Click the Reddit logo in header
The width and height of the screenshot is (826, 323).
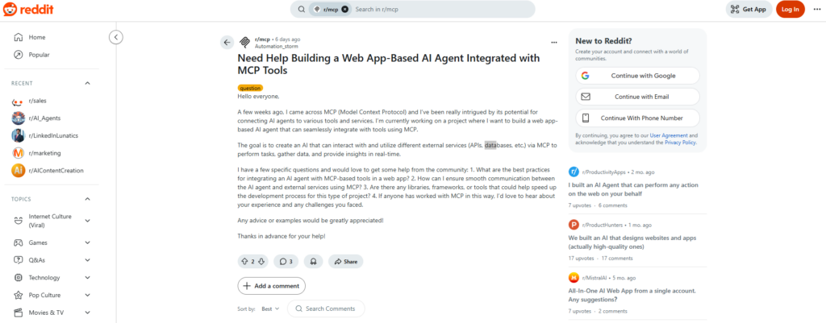(27, 9)
